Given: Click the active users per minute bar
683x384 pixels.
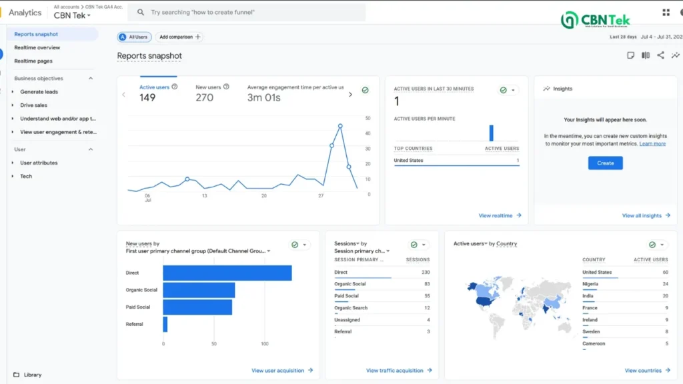Looking at the screenshot, I should pyautogui.click(x=492, y=133).
